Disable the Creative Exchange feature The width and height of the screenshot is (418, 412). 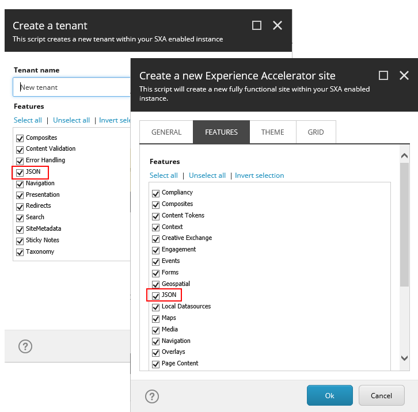click(x=155, y=238)
